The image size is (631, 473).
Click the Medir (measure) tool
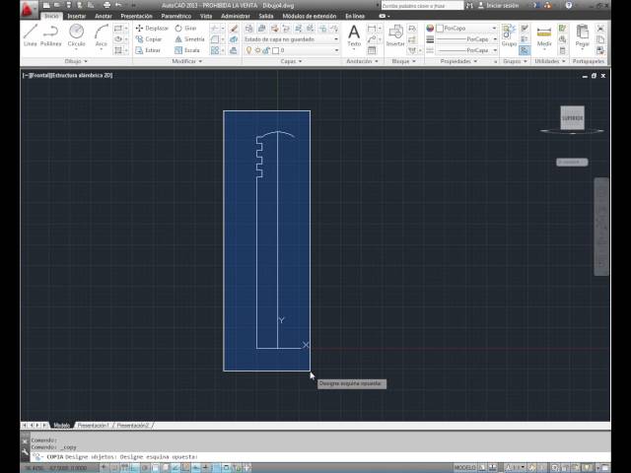click(x=544, y=35)
